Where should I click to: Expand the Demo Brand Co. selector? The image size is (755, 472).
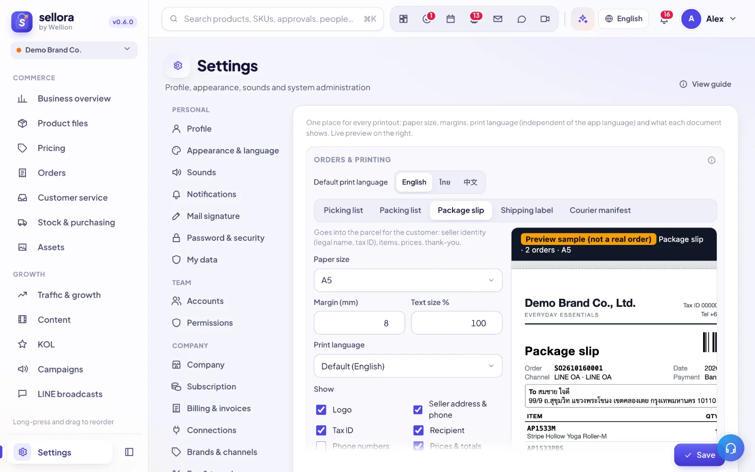(74, 50)
